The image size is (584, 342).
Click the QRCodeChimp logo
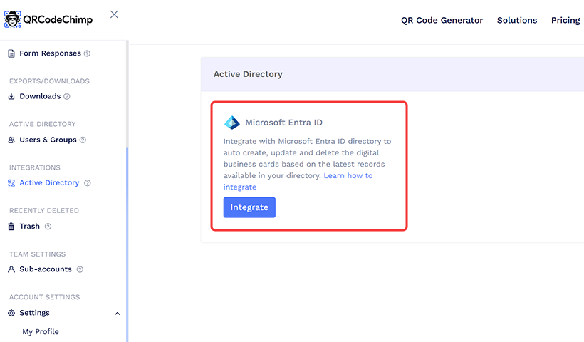pos(48,19)
